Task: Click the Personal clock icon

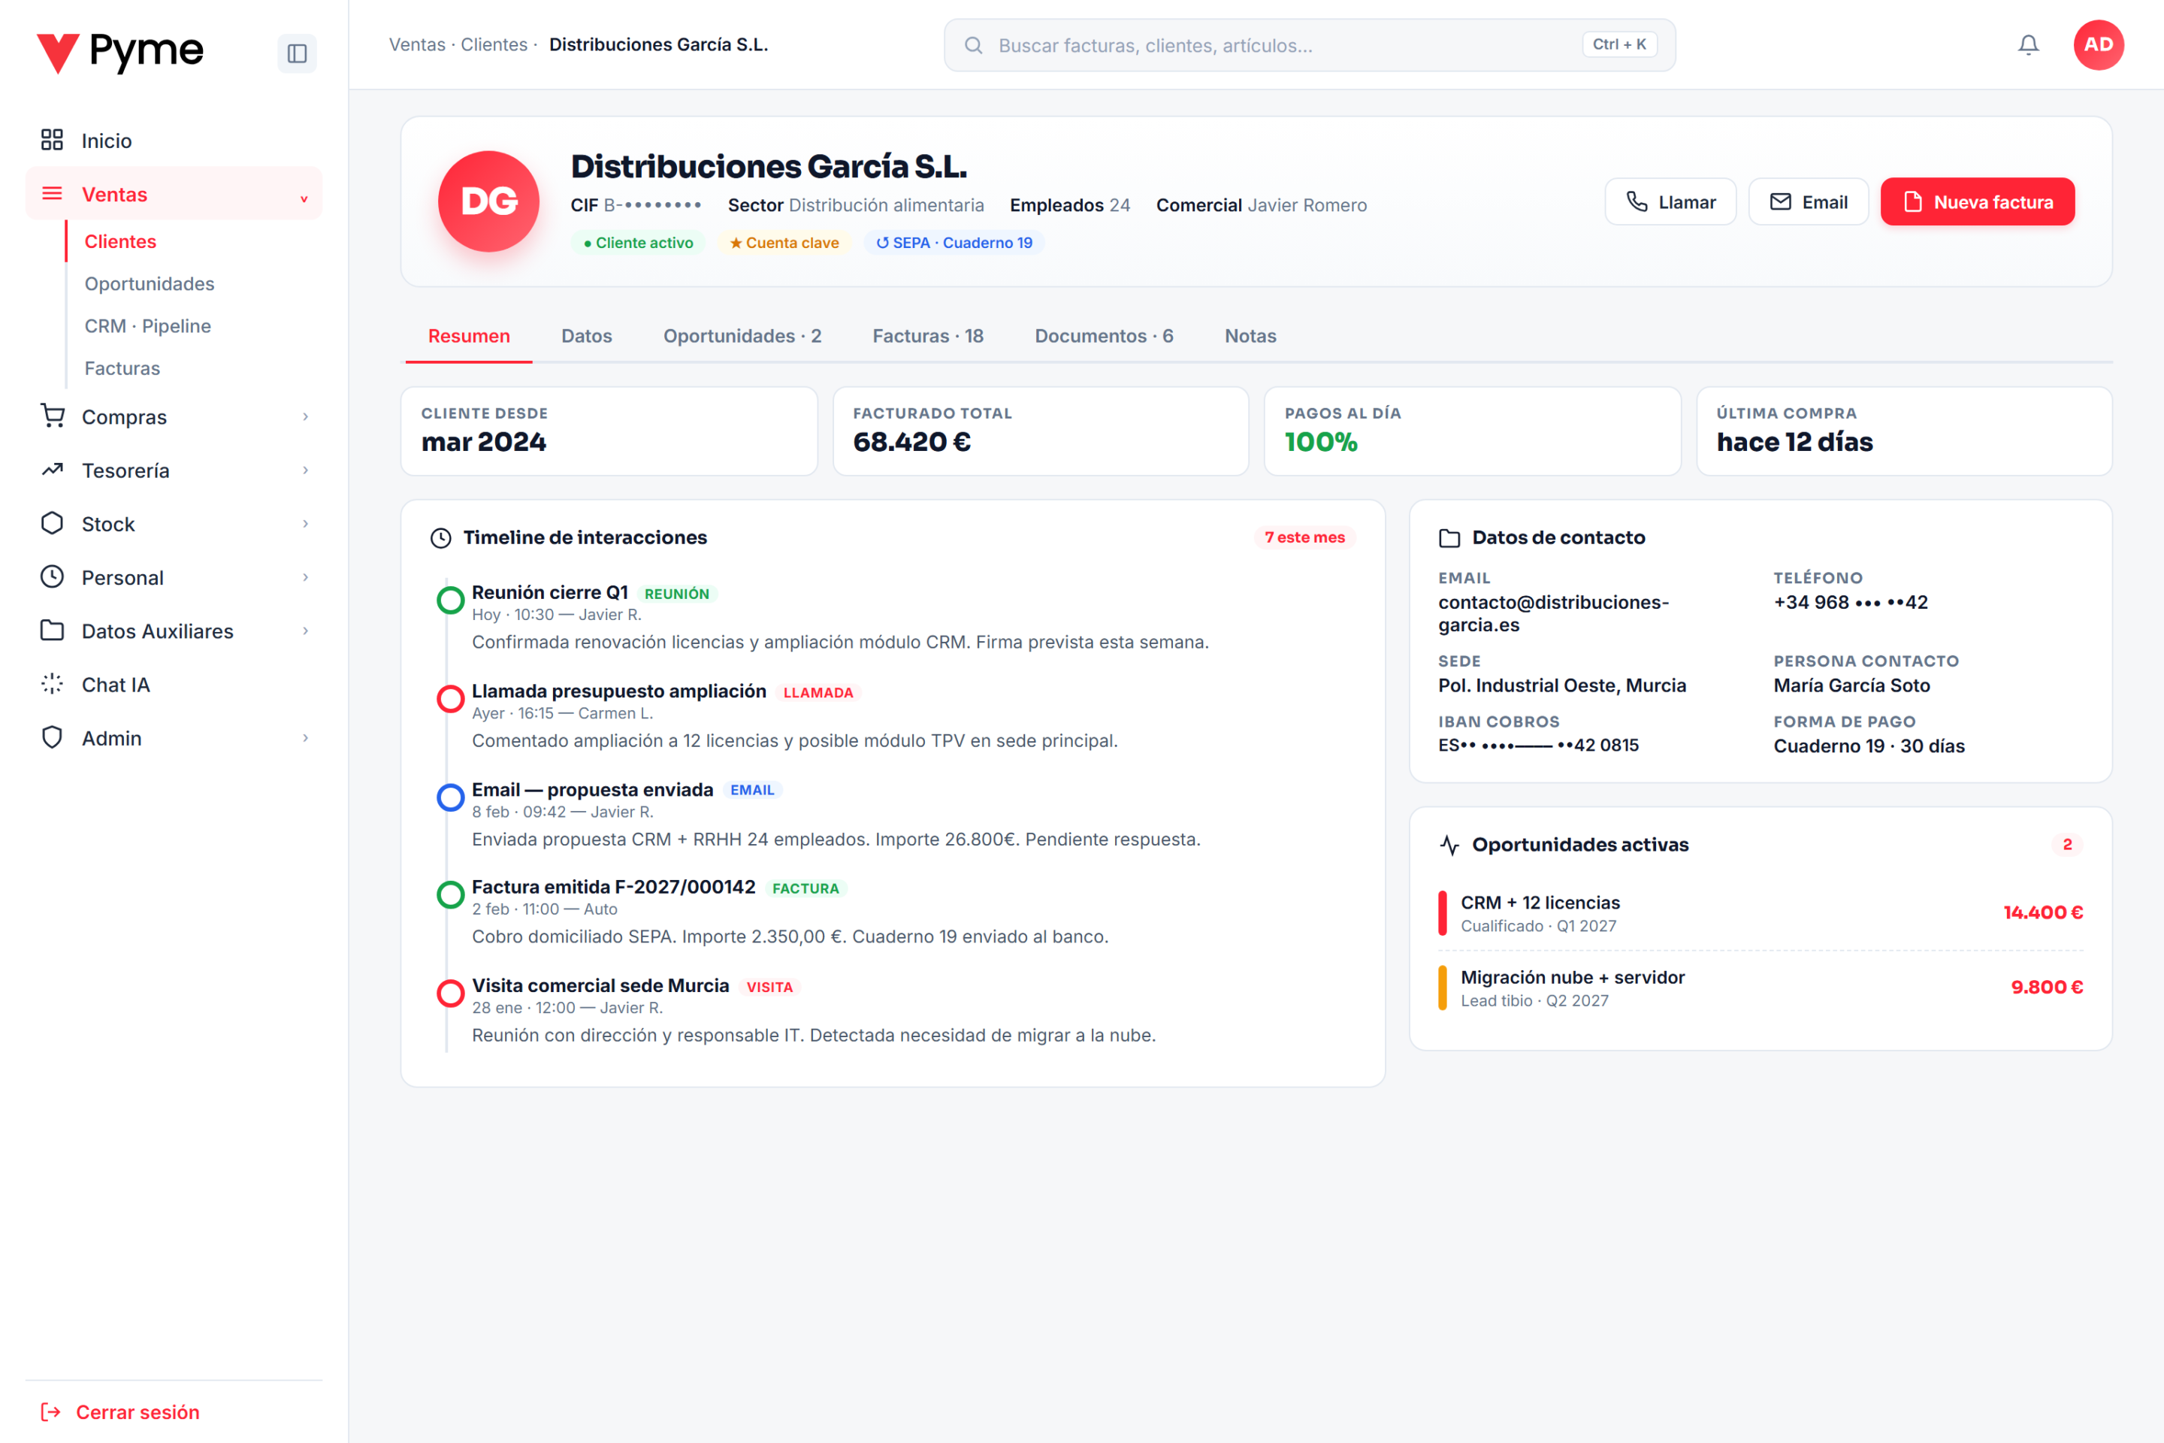Action: [x=52, y=576]
